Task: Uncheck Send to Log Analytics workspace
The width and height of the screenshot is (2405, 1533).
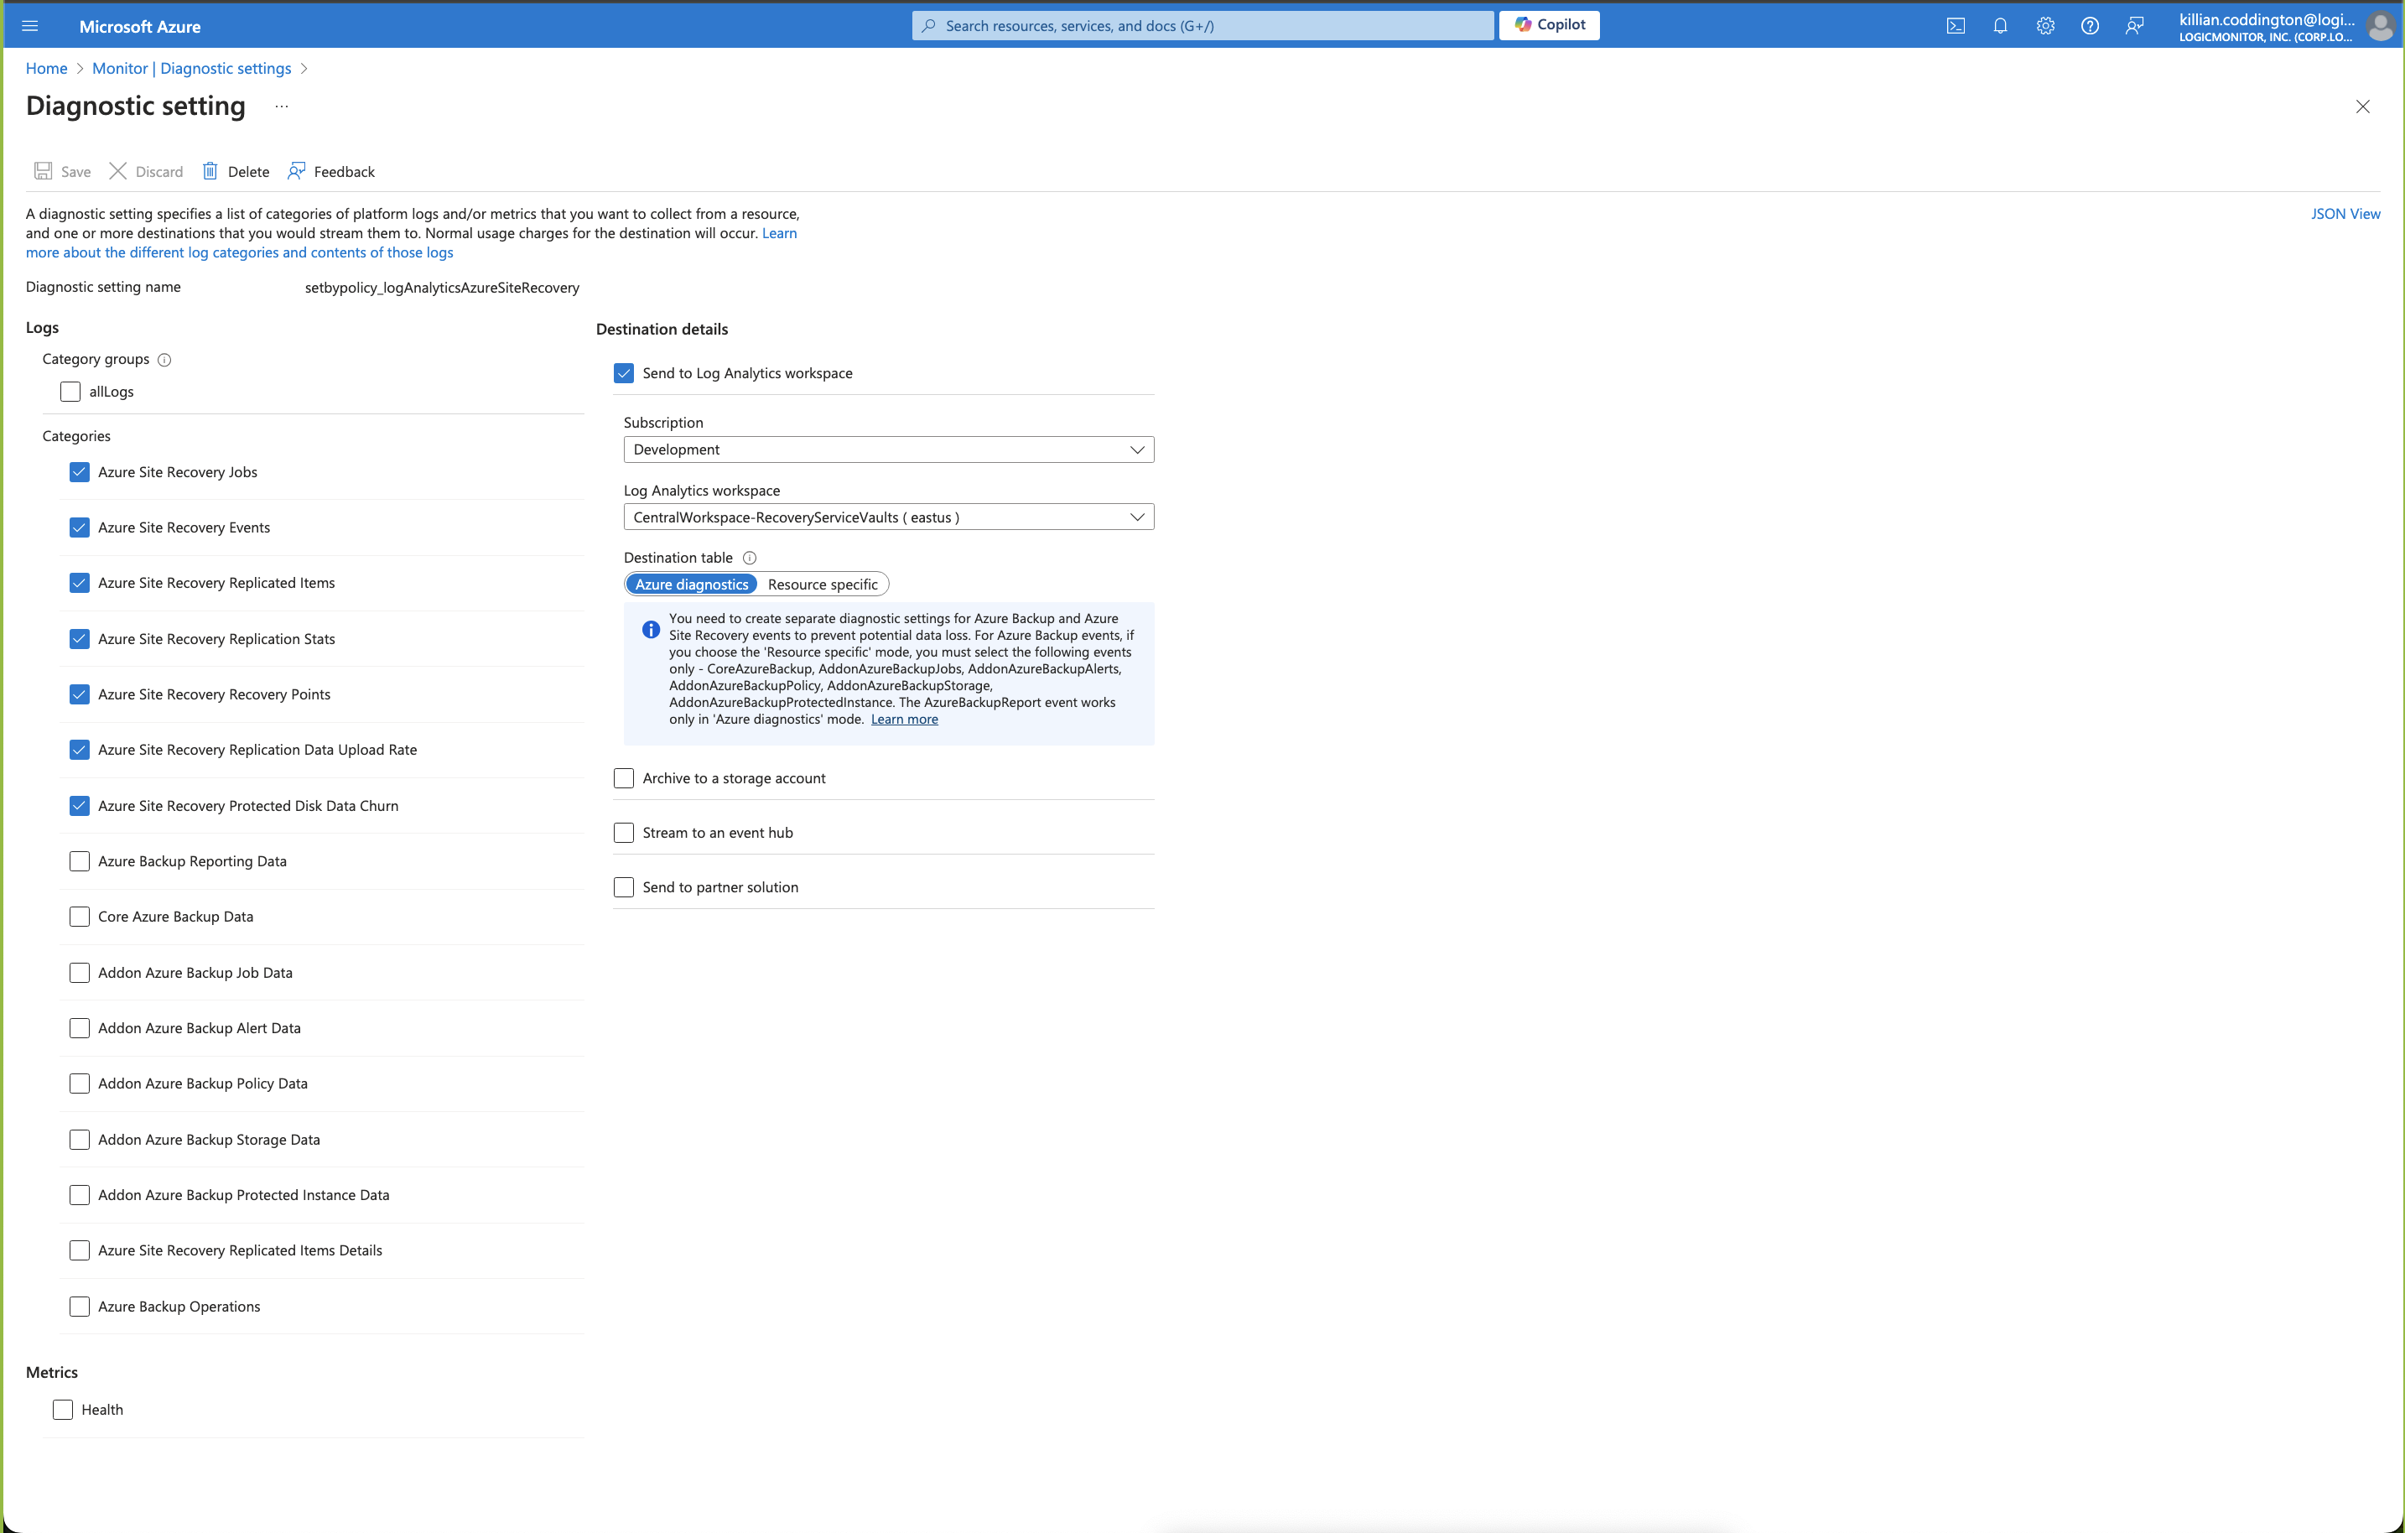Action: click(624, 373)
